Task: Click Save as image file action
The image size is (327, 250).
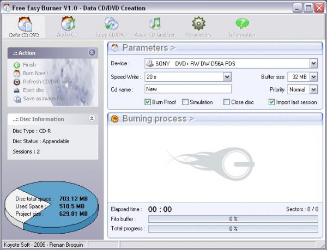Action: point(43,99)
